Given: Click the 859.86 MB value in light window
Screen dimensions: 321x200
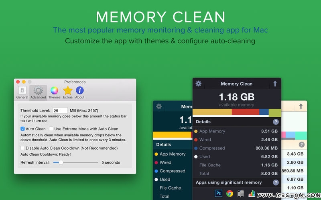Looking at the screenshot, I should [293, 171].
